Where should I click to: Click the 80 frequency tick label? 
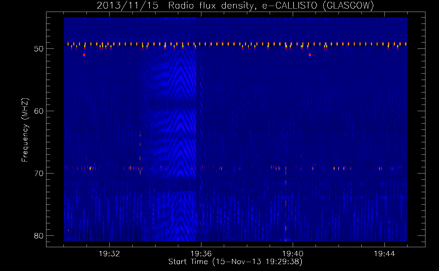[39, 236]
